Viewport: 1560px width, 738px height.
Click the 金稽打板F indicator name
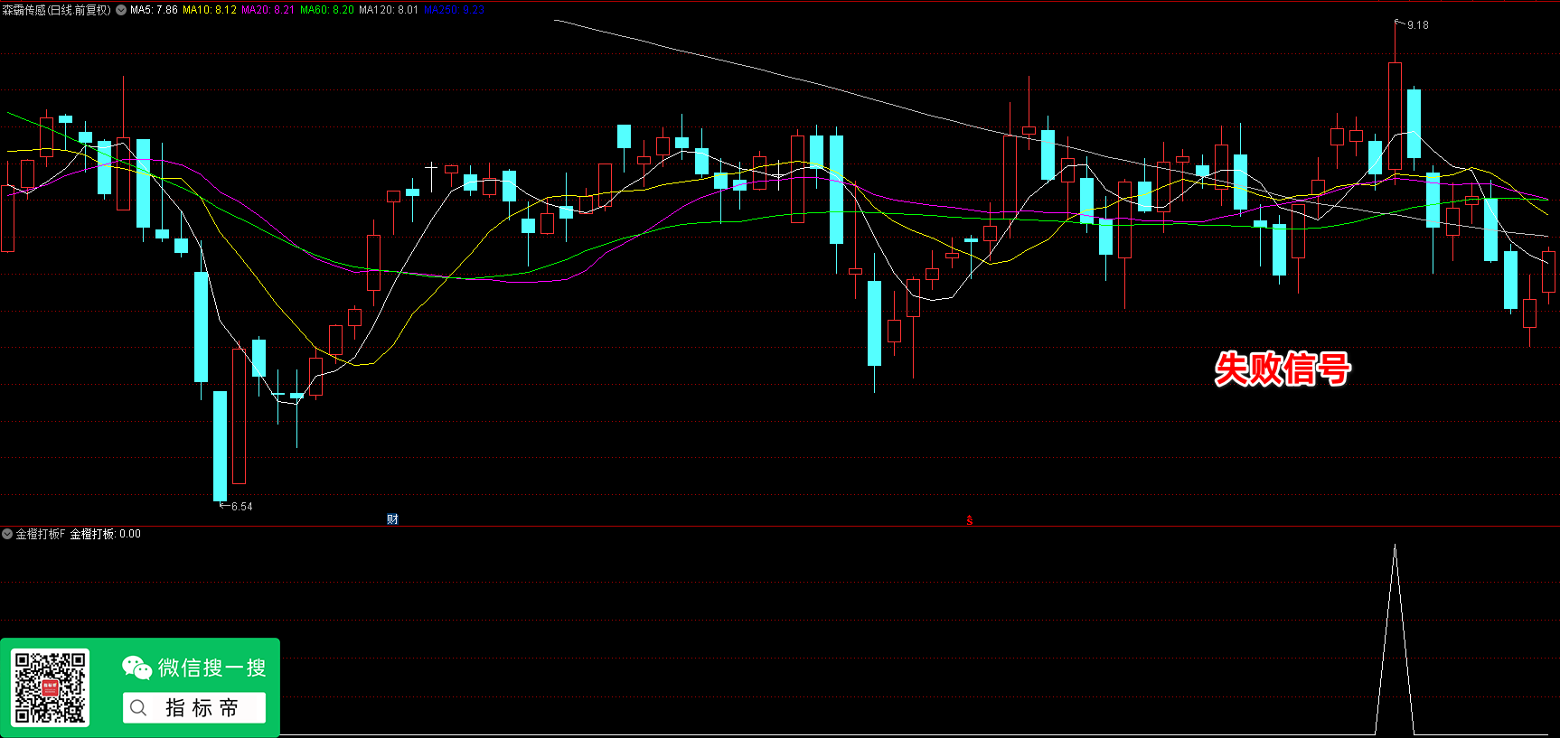tap(40, 534)
